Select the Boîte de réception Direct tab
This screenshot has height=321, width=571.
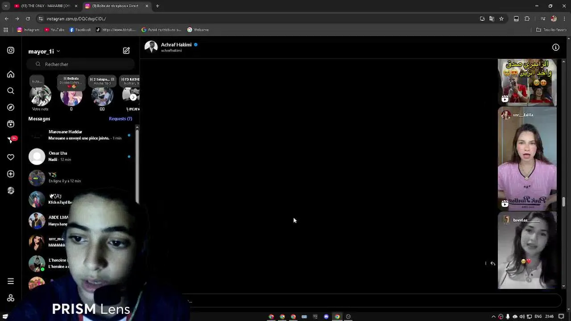tap(116, 6)
